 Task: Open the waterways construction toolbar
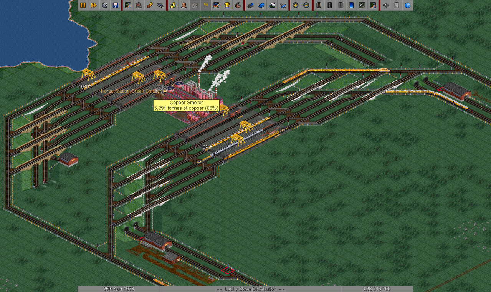point(351,5)
